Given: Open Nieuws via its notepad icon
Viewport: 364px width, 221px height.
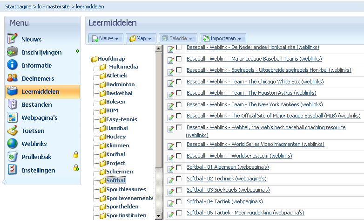Looking at the screenshot, I should 12,39.
